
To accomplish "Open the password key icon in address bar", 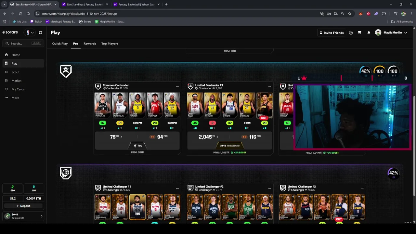I will click(x=329, y=14).
